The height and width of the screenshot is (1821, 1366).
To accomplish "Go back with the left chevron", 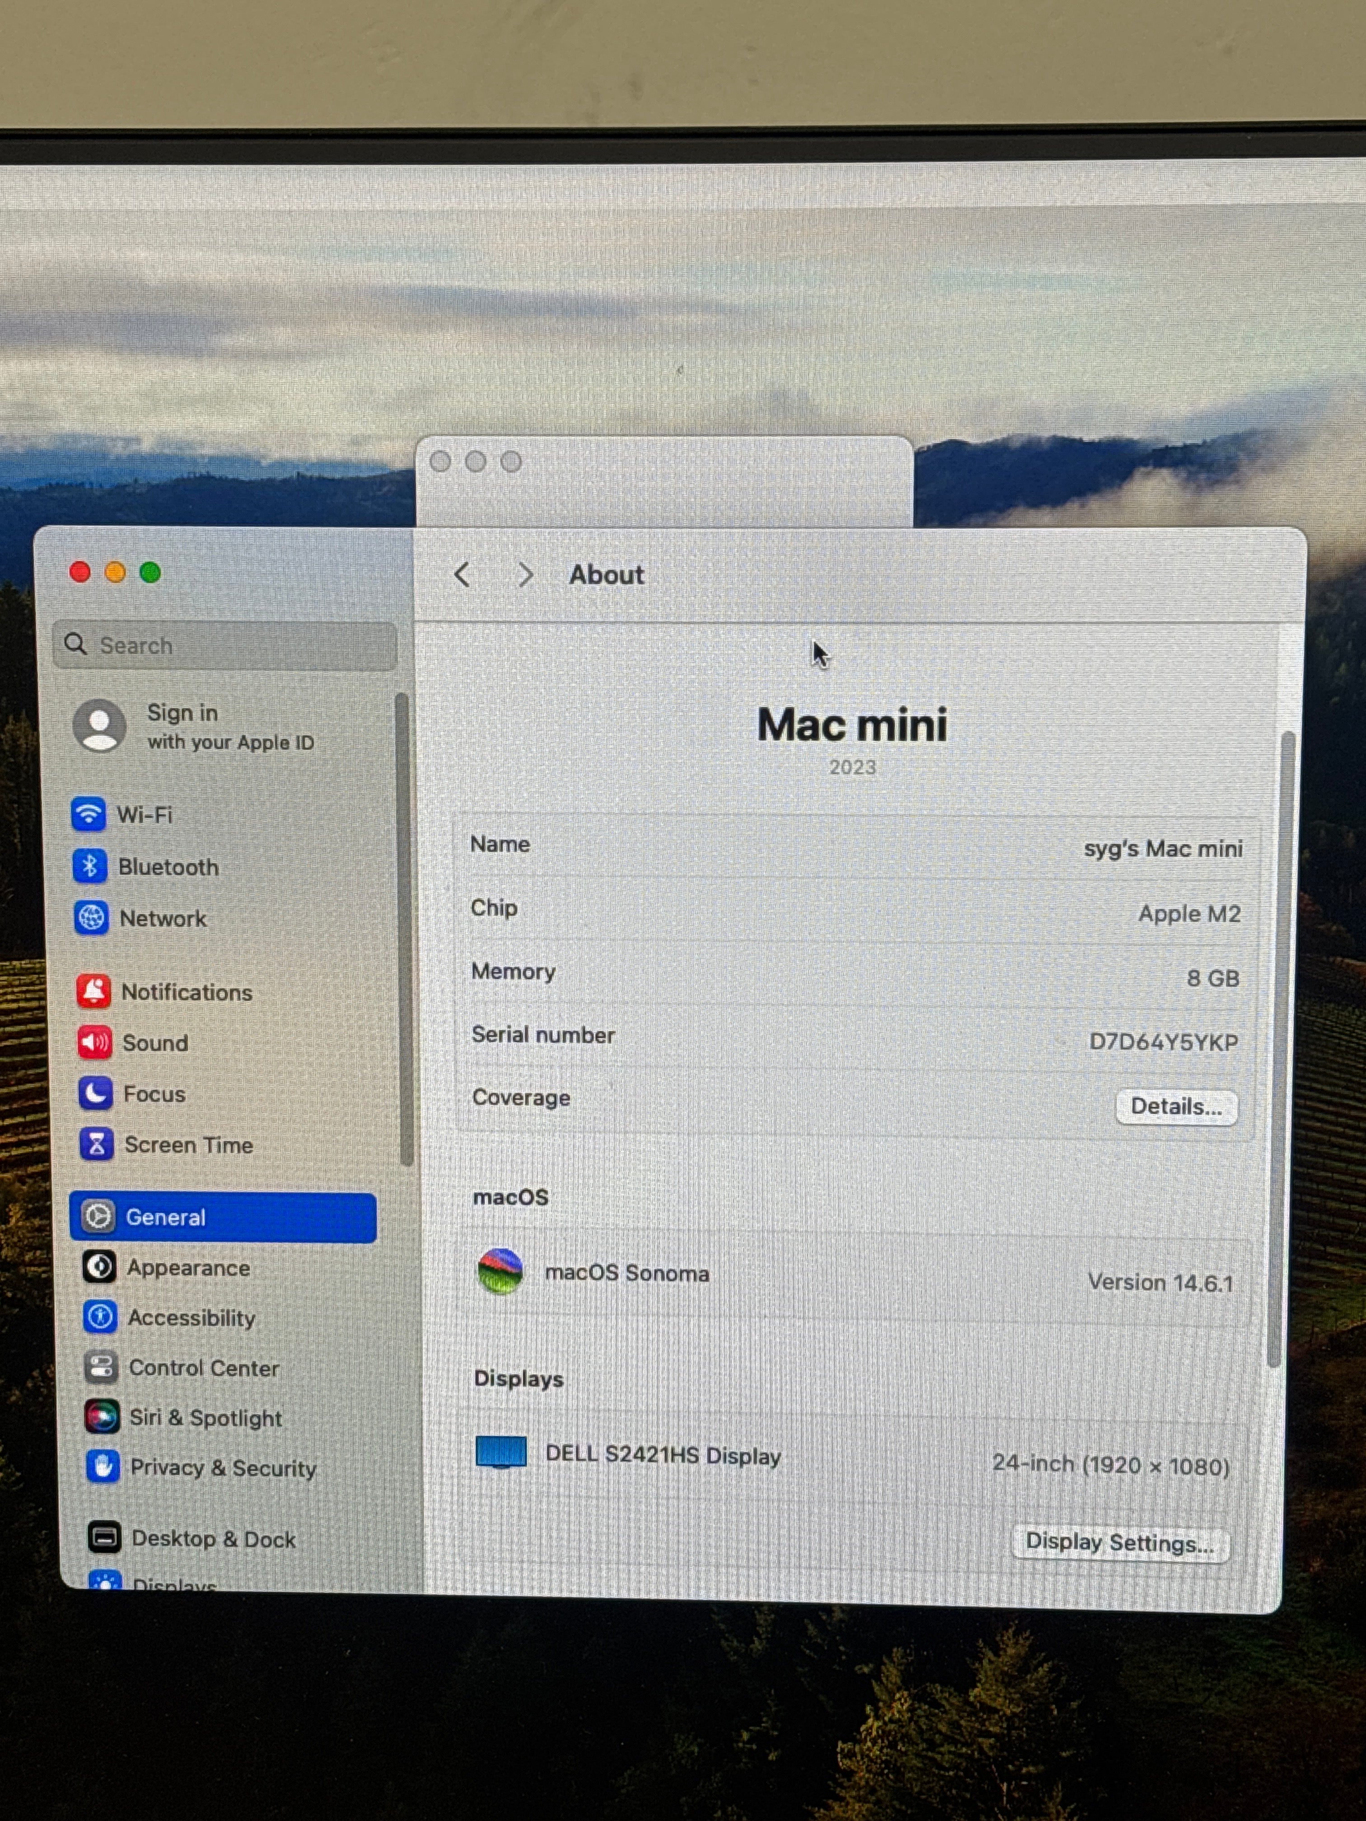I will (x=462, y=574).
